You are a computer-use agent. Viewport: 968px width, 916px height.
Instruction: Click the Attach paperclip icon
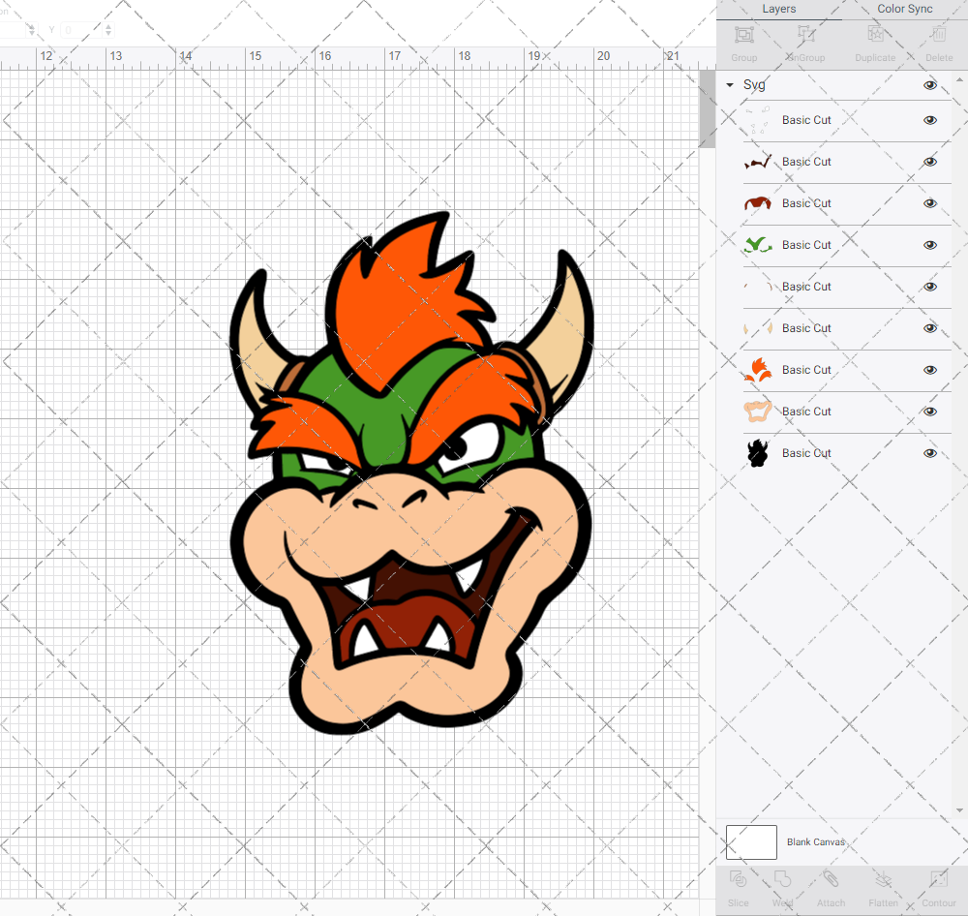pos(831,879)
